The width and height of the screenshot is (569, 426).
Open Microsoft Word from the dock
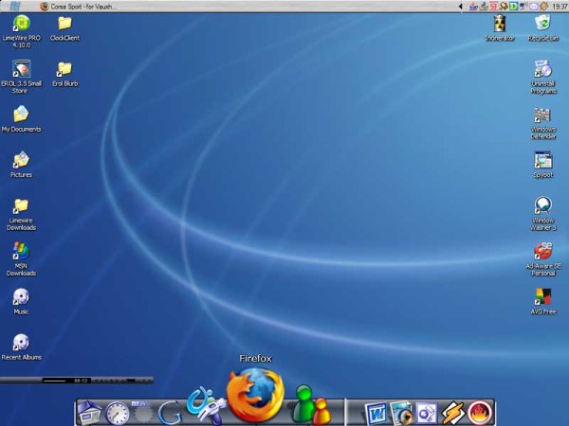[x=376, y=413]
